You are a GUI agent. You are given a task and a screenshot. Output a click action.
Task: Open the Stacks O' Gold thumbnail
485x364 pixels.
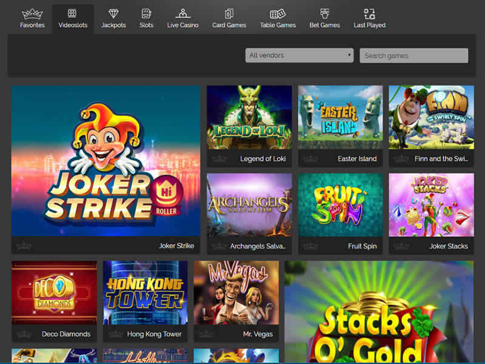point(379,312)
